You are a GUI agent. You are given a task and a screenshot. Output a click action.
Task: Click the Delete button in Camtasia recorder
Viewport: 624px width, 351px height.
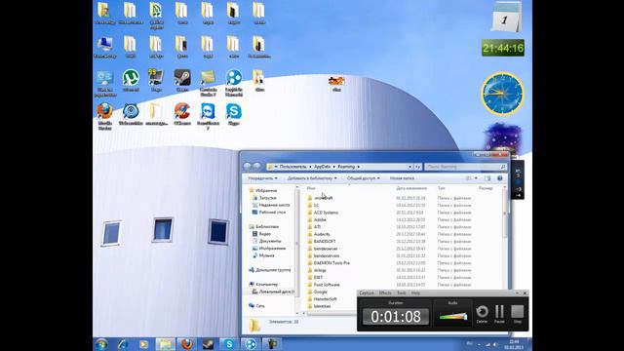(x=482, y=314)
